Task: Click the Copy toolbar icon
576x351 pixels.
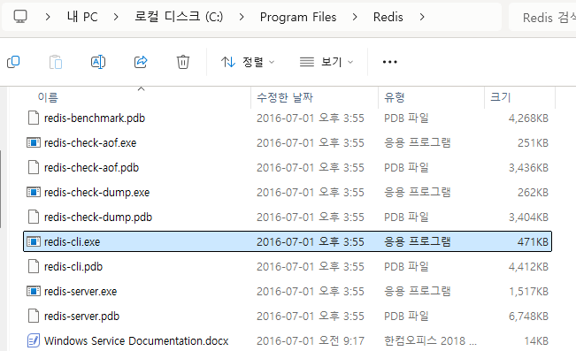Action: tap(13, 62)
